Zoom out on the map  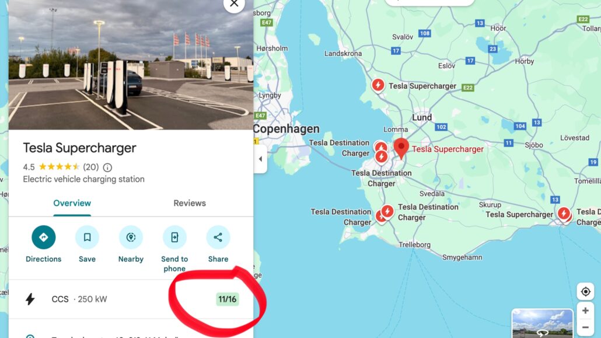point(585,327)
